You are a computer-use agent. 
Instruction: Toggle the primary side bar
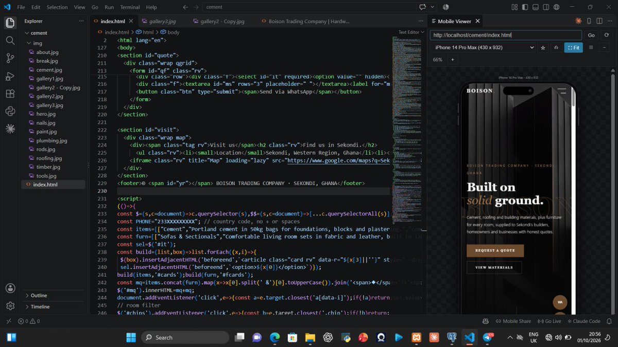click(525, 7)
